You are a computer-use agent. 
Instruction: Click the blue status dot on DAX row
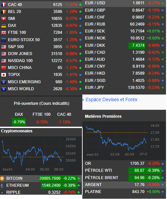coord(80,26)
